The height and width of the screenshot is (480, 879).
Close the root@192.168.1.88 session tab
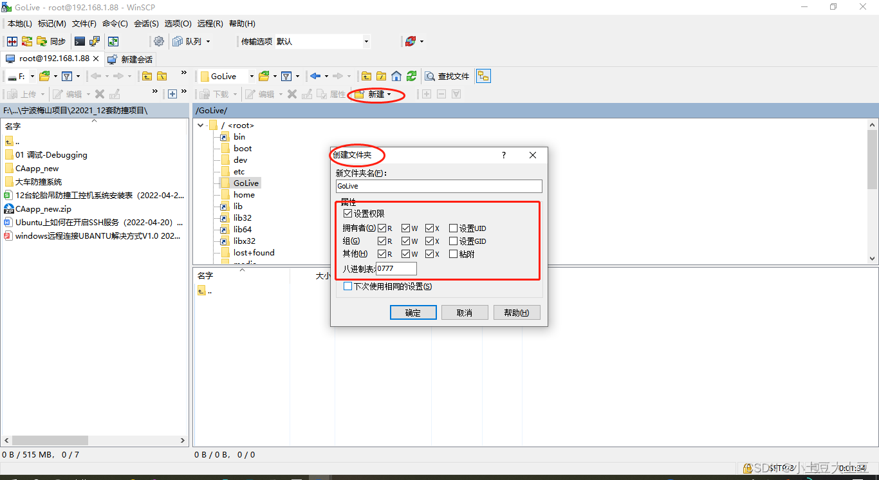tap(96, 59)
